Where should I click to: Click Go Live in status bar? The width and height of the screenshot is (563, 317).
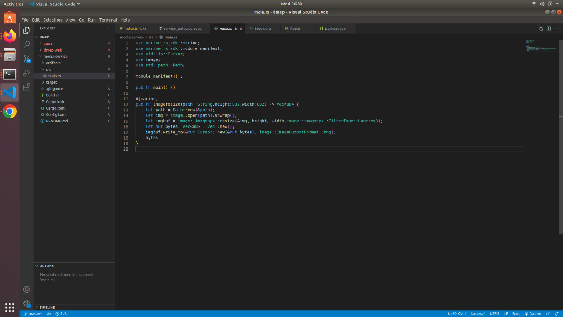533,313
